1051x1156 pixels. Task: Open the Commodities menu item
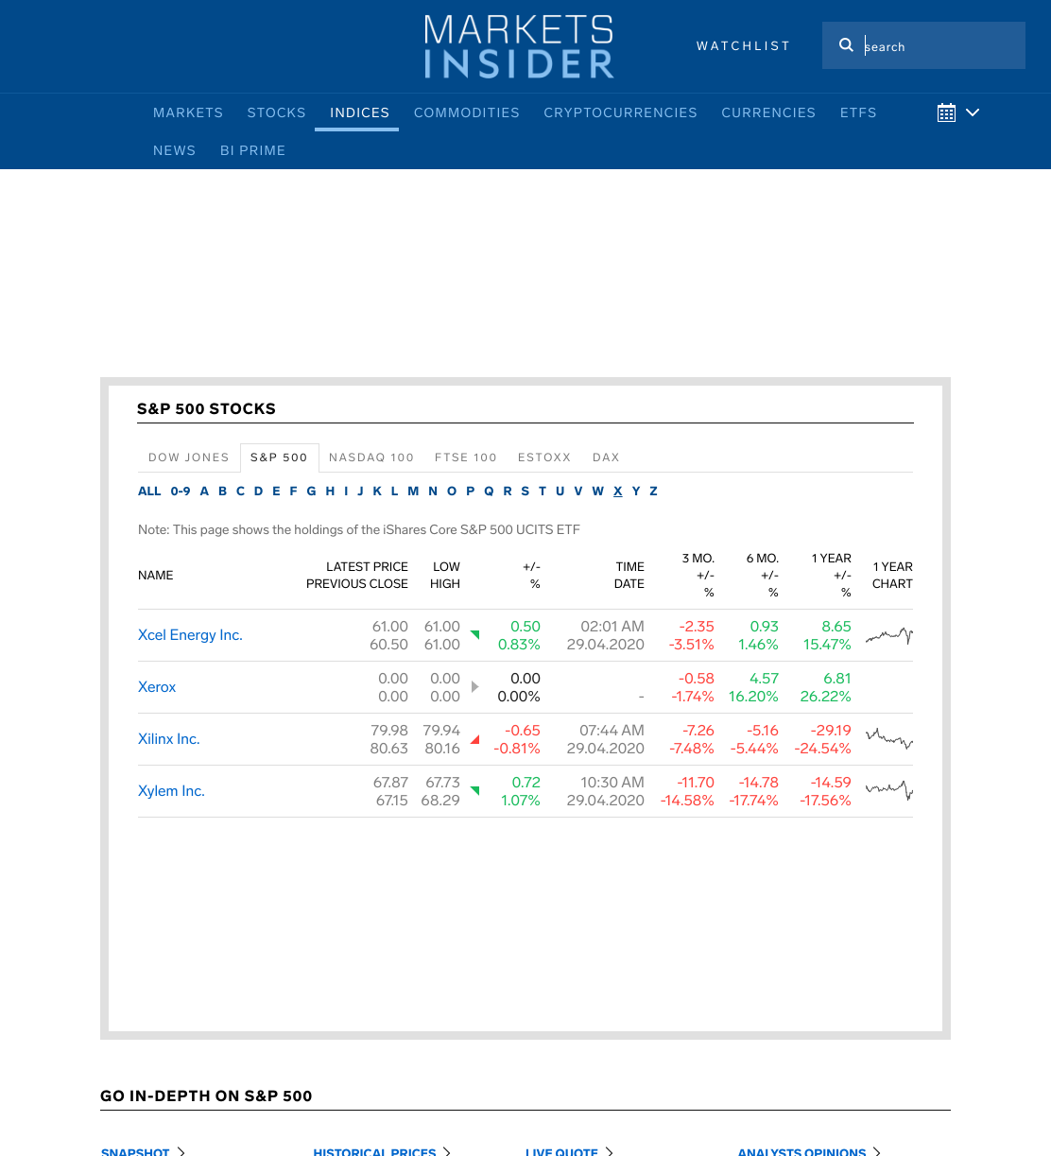tap(467, 112)
